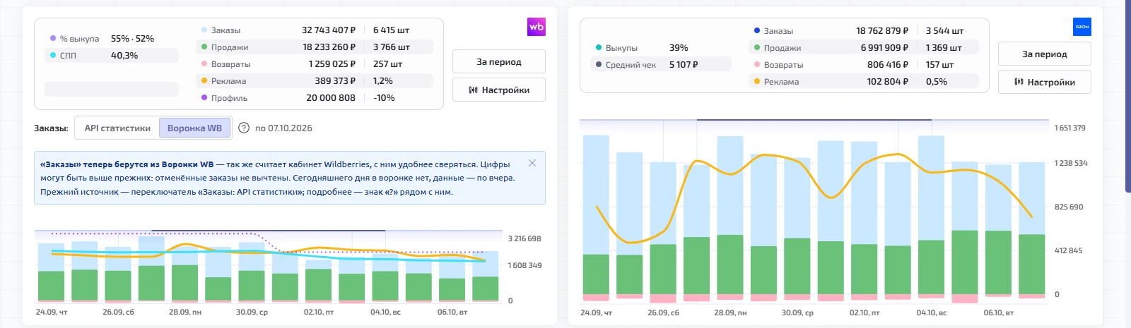Open the question mark help icon
The height and width of the screenshot is (328, 1131).
[244, 128]
